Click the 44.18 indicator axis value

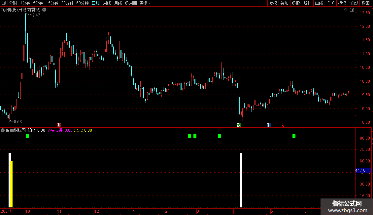pyautogui.click(x=360, y=170)
